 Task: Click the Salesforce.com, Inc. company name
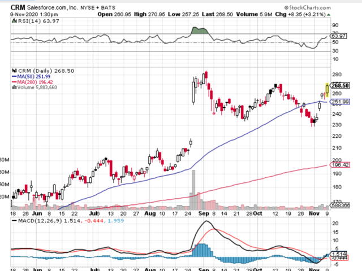tap(53, 7)
